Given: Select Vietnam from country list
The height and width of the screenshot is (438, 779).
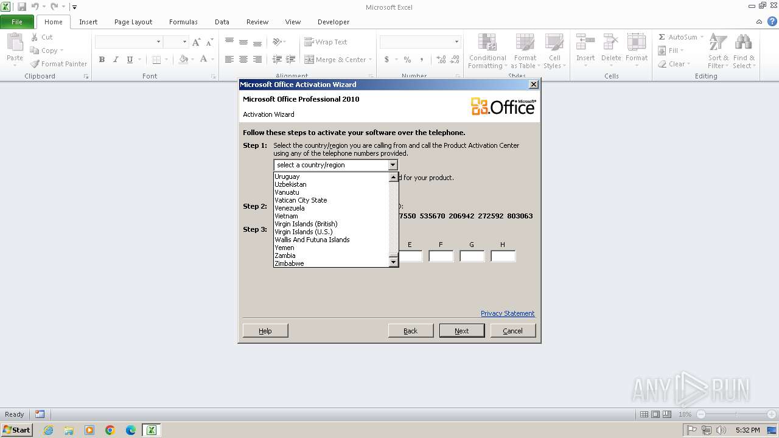Looking at the screenshot, I should (x=286, y=216).
